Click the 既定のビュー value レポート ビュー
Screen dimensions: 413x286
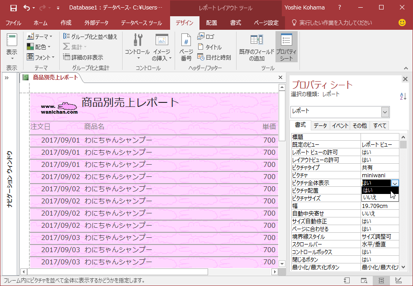(x=380, y=144)
